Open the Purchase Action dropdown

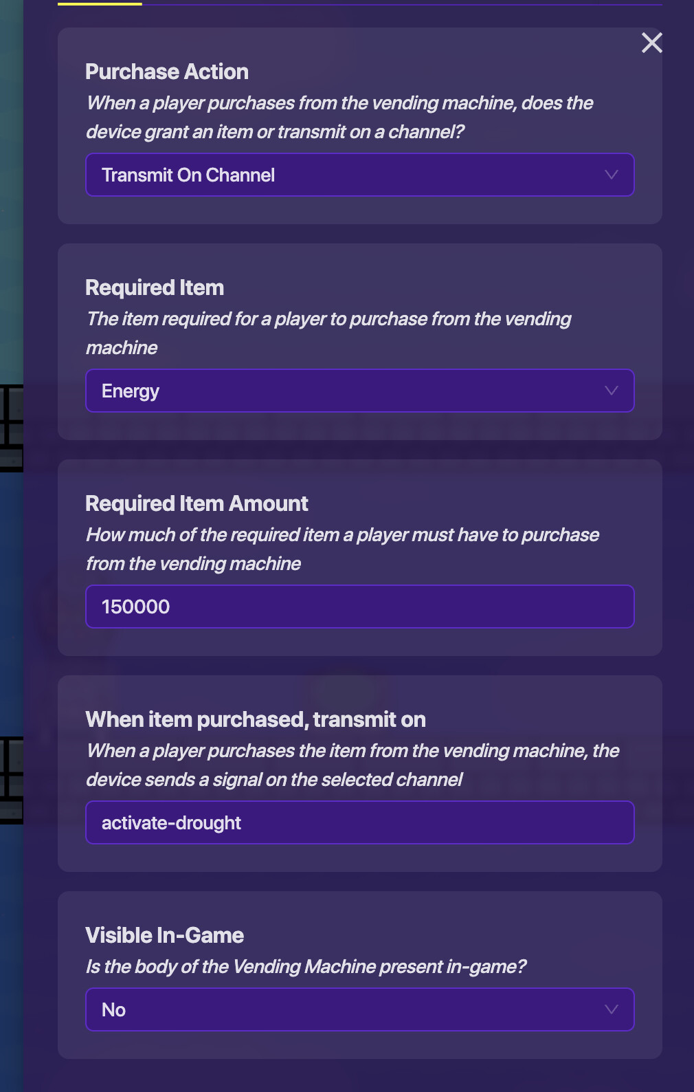(x=359, y=175)
